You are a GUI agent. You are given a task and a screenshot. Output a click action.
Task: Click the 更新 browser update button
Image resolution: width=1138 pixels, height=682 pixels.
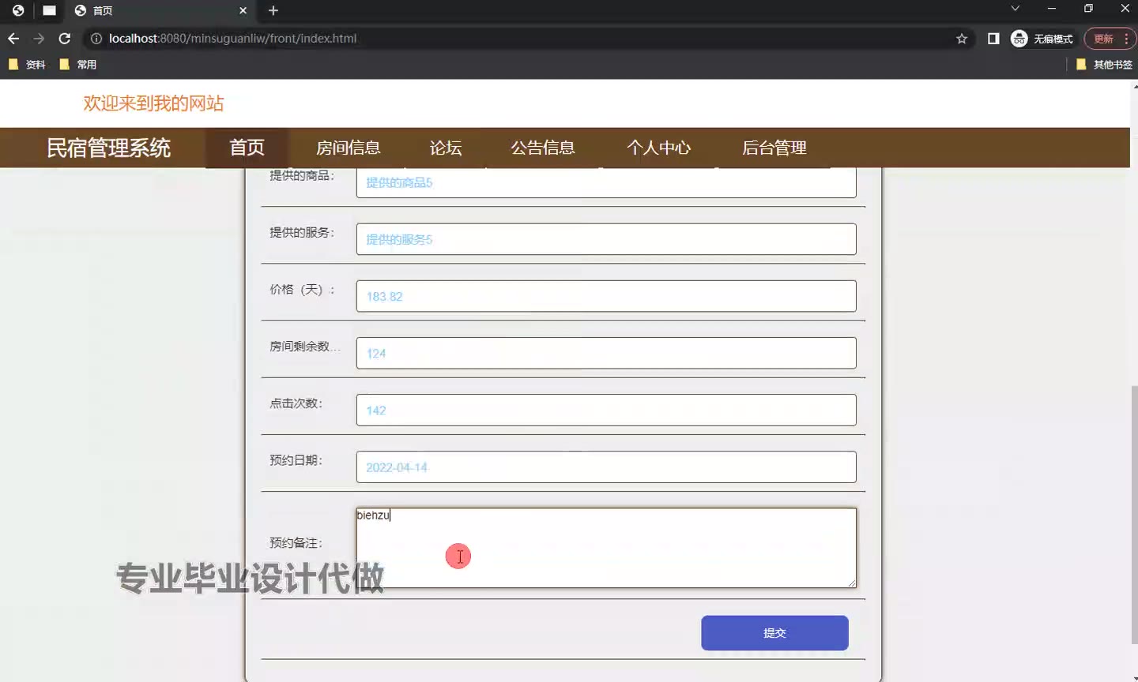click(x=1103, y=39)
